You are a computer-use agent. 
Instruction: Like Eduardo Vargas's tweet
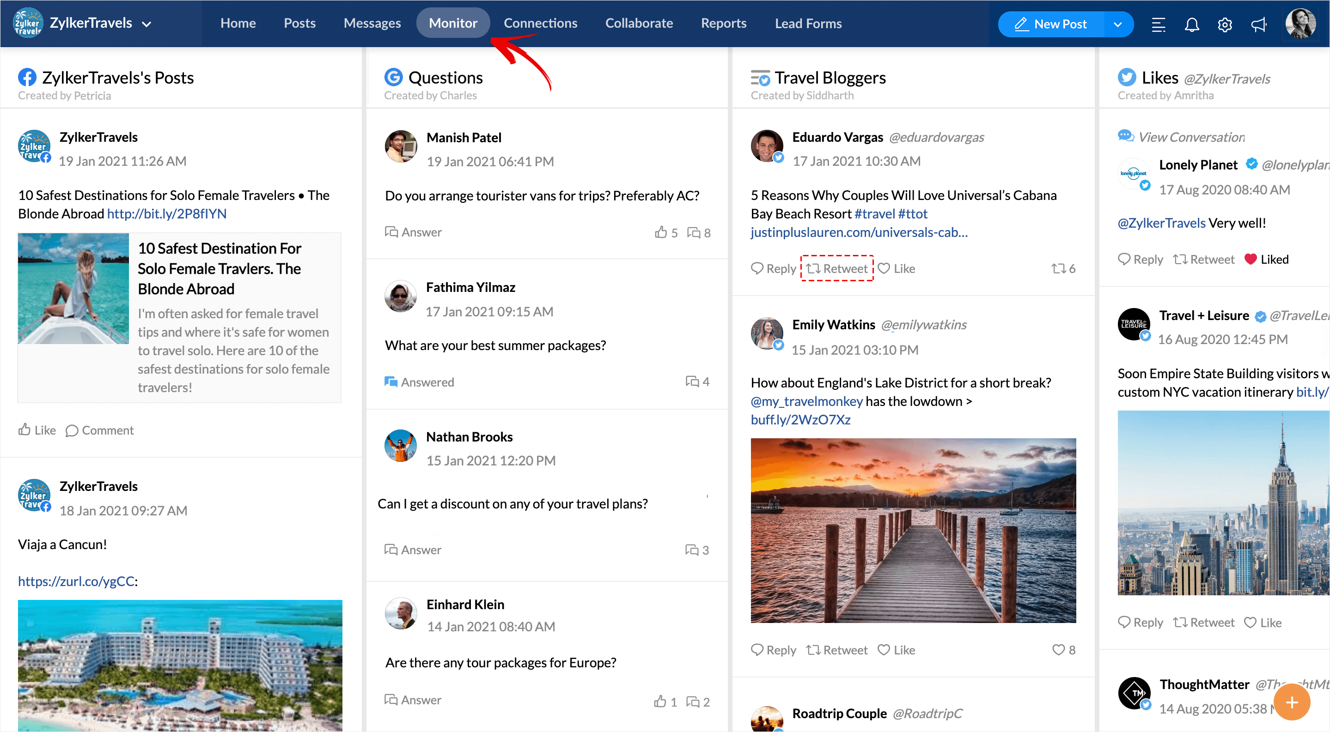tap(897, 268)
